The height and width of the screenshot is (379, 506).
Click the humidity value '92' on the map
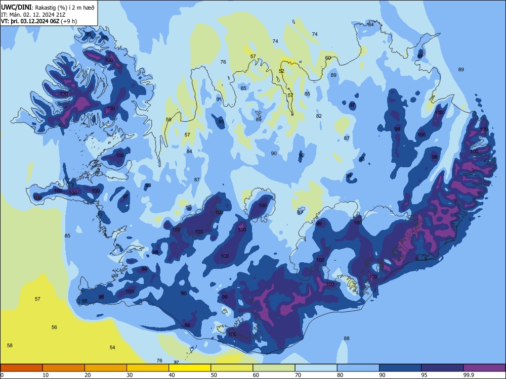click(x=302, y=155)
